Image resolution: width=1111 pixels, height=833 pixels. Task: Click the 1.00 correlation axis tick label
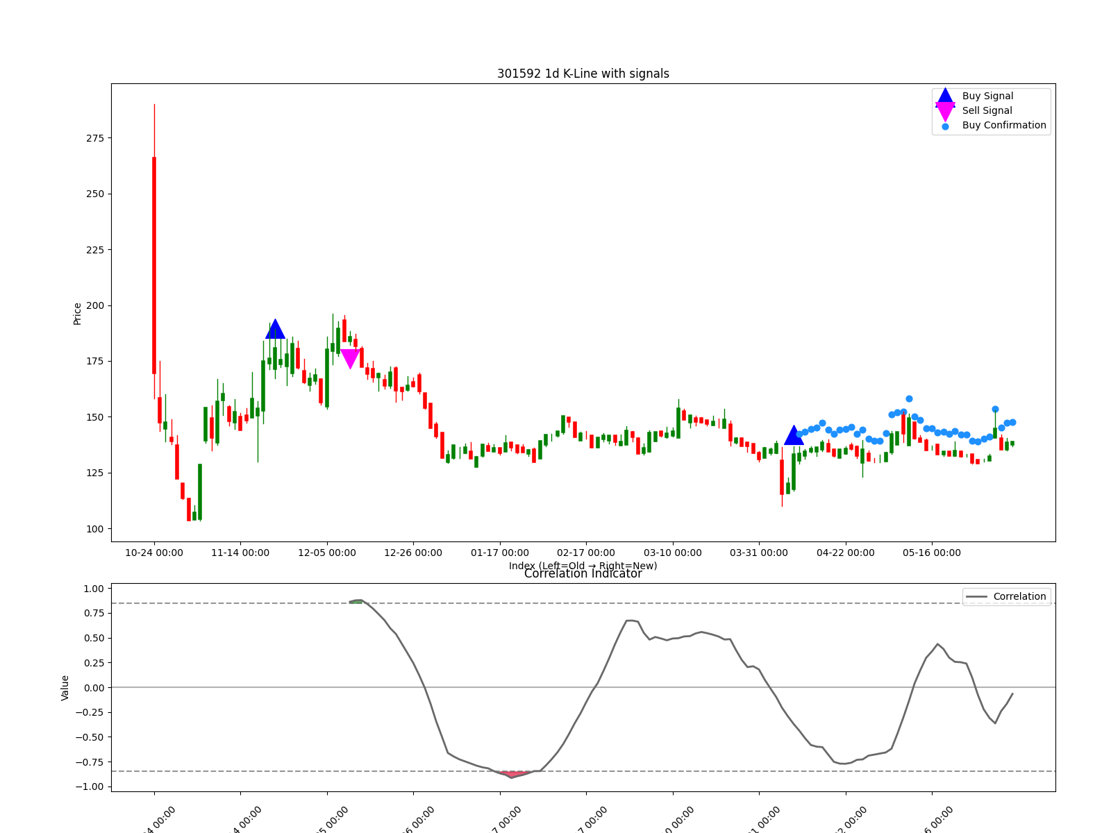point(94,589)
